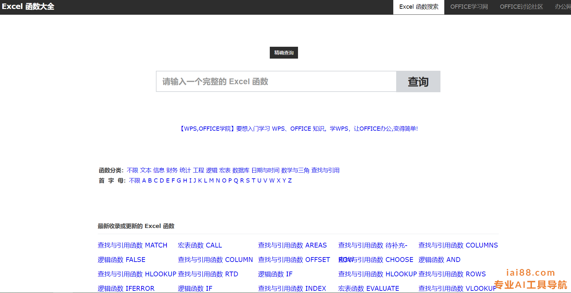Open 查找与引用函数 COLUMN link
Viewport: 571px width, 293px height.
[215, 260]
